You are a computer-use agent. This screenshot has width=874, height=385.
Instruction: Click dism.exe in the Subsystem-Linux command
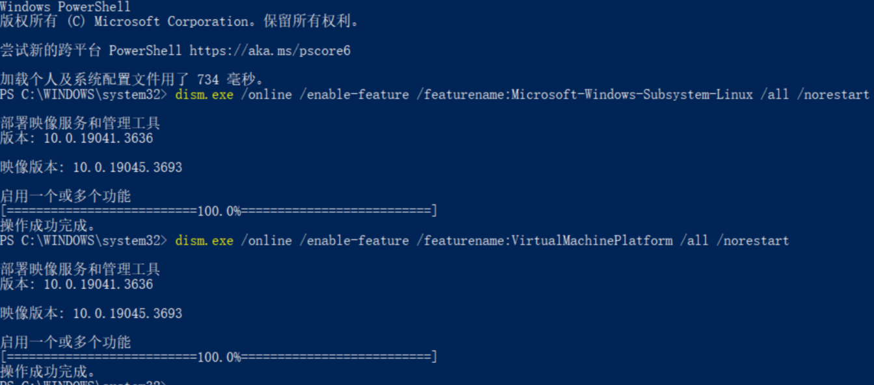[x=204, y=94]
